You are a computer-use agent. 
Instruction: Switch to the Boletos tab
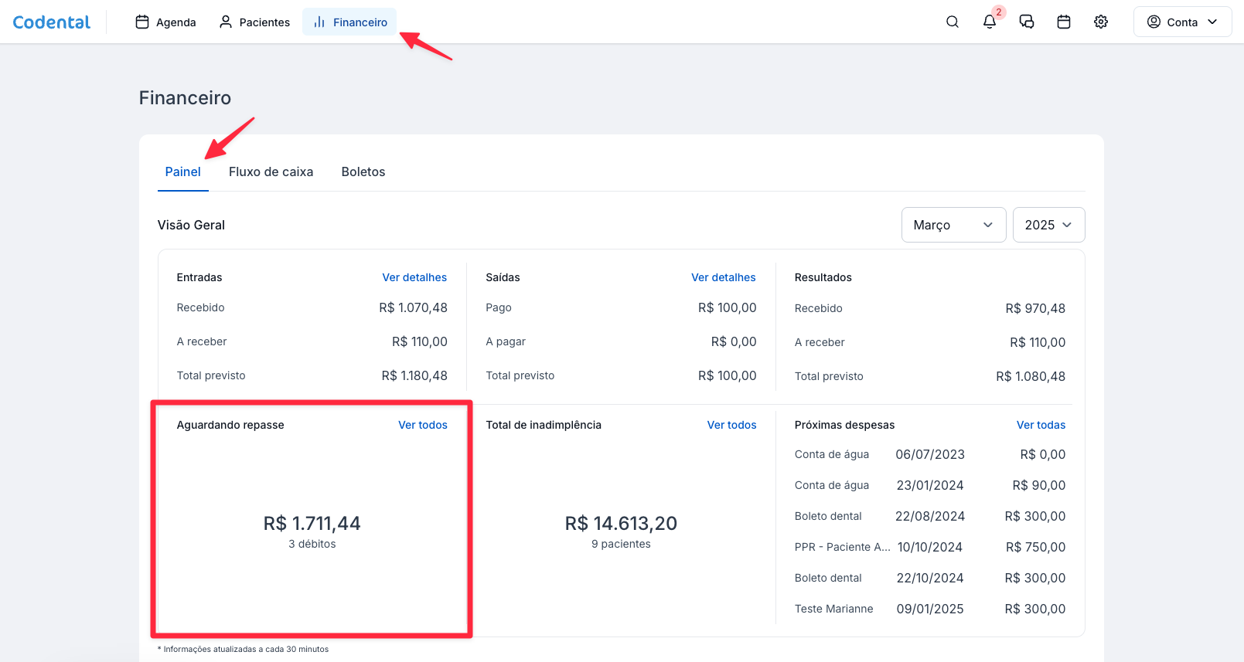363,171
